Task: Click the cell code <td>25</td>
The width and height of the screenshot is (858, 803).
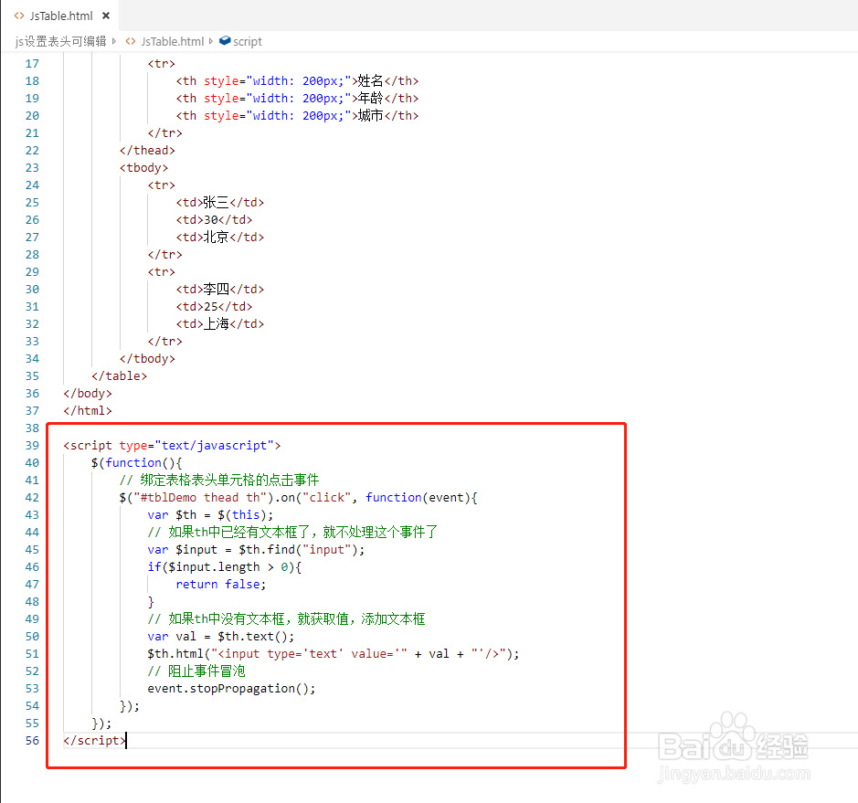Action: (x=214, y=307)
